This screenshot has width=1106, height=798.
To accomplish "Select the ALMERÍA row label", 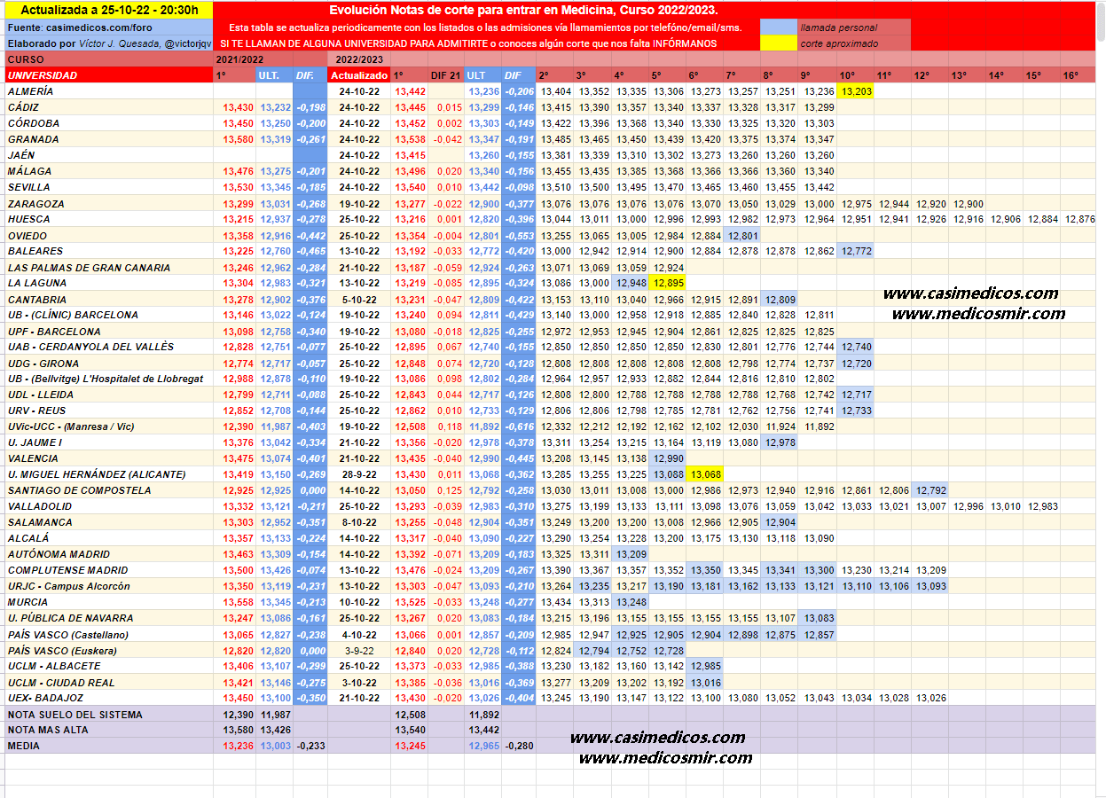I will point(30,91).
